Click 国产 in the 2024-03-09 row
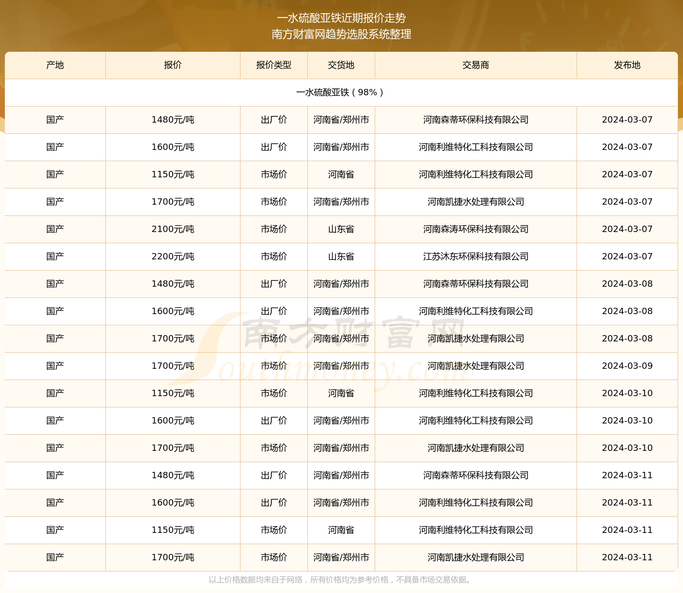The width and height of the screenshot is (683, 593). point(55,366)
